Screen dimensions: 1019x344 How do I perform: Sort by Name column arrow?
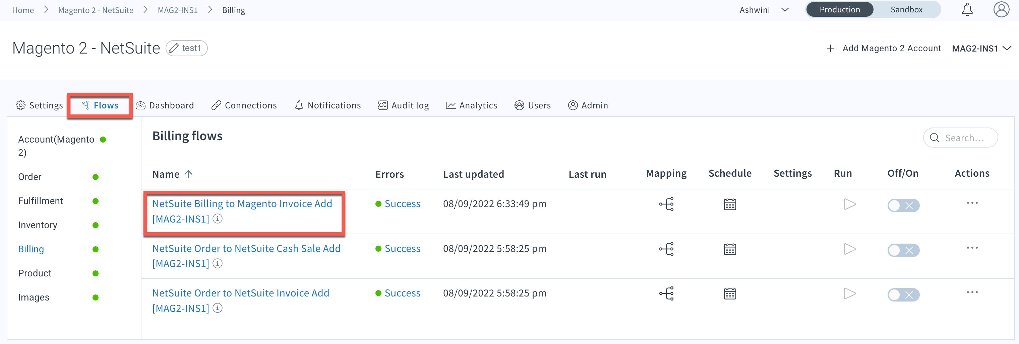point(188,174)
